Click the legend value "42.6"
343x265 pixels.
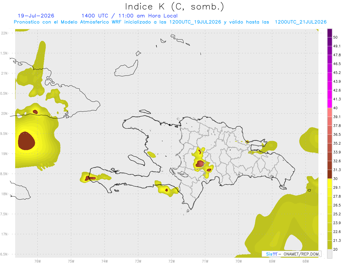[337, 90]
